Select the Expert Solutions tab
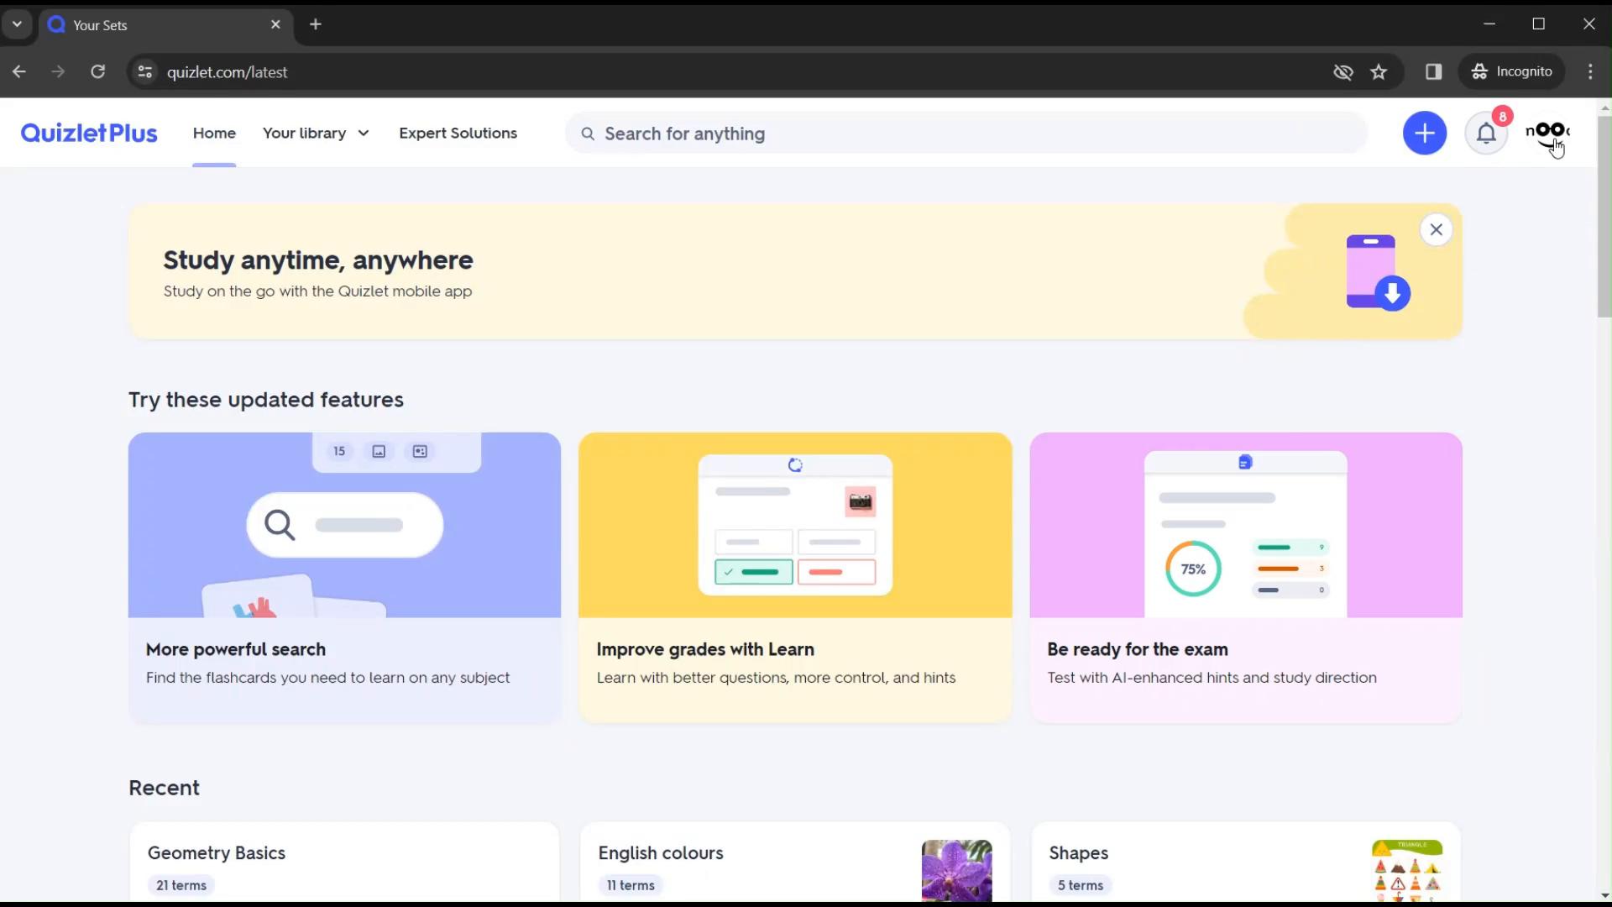 point(458,133)
